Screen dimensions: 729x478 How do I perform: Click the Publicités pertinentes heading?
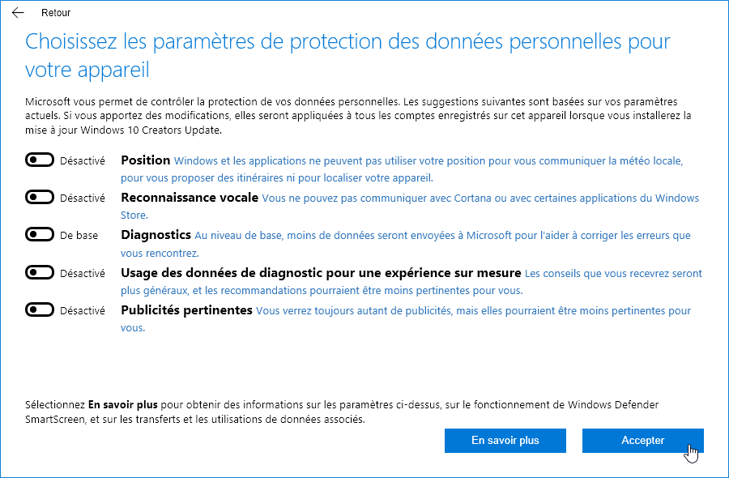coord(186,310)
